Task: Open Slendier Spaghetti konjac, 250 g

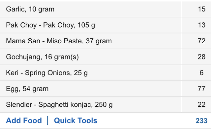Action: 59,105
